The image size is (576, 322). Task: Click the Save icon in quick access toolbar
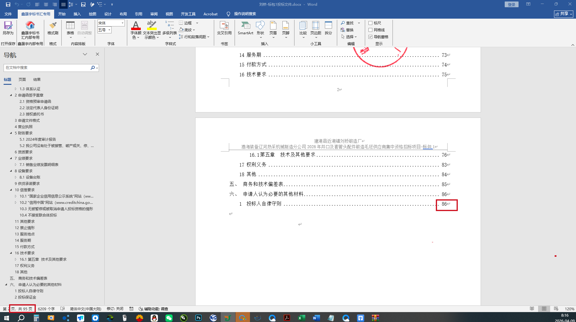pyautogui.click(x=8, y=5)
